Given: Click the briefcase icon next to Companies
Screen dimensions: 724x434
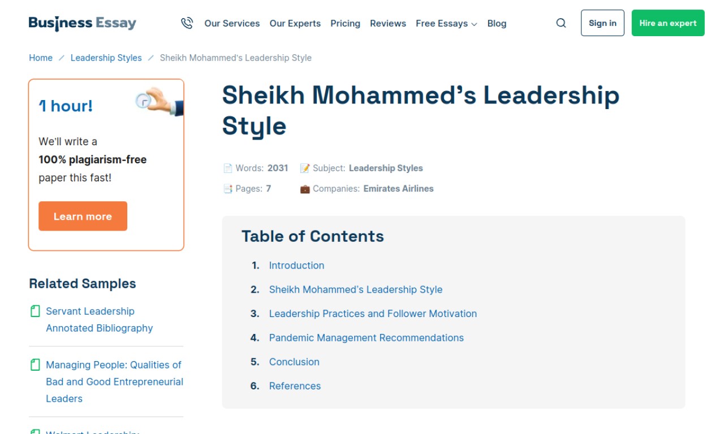Looking at the screenshot, I should (305, 189).
